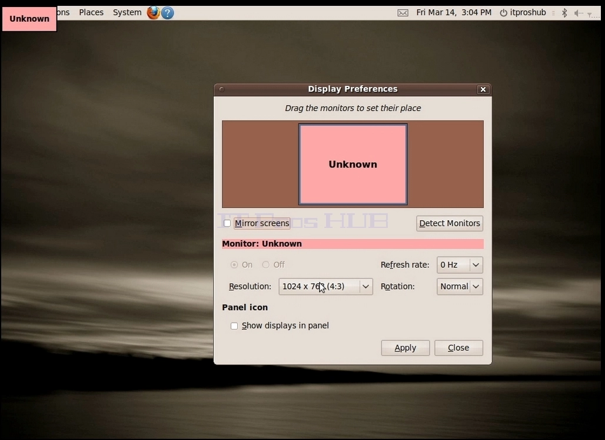Image resolution: width=605 pixels, height=440 pixels.
Task: Open the System menu
Action: (127, 12)
